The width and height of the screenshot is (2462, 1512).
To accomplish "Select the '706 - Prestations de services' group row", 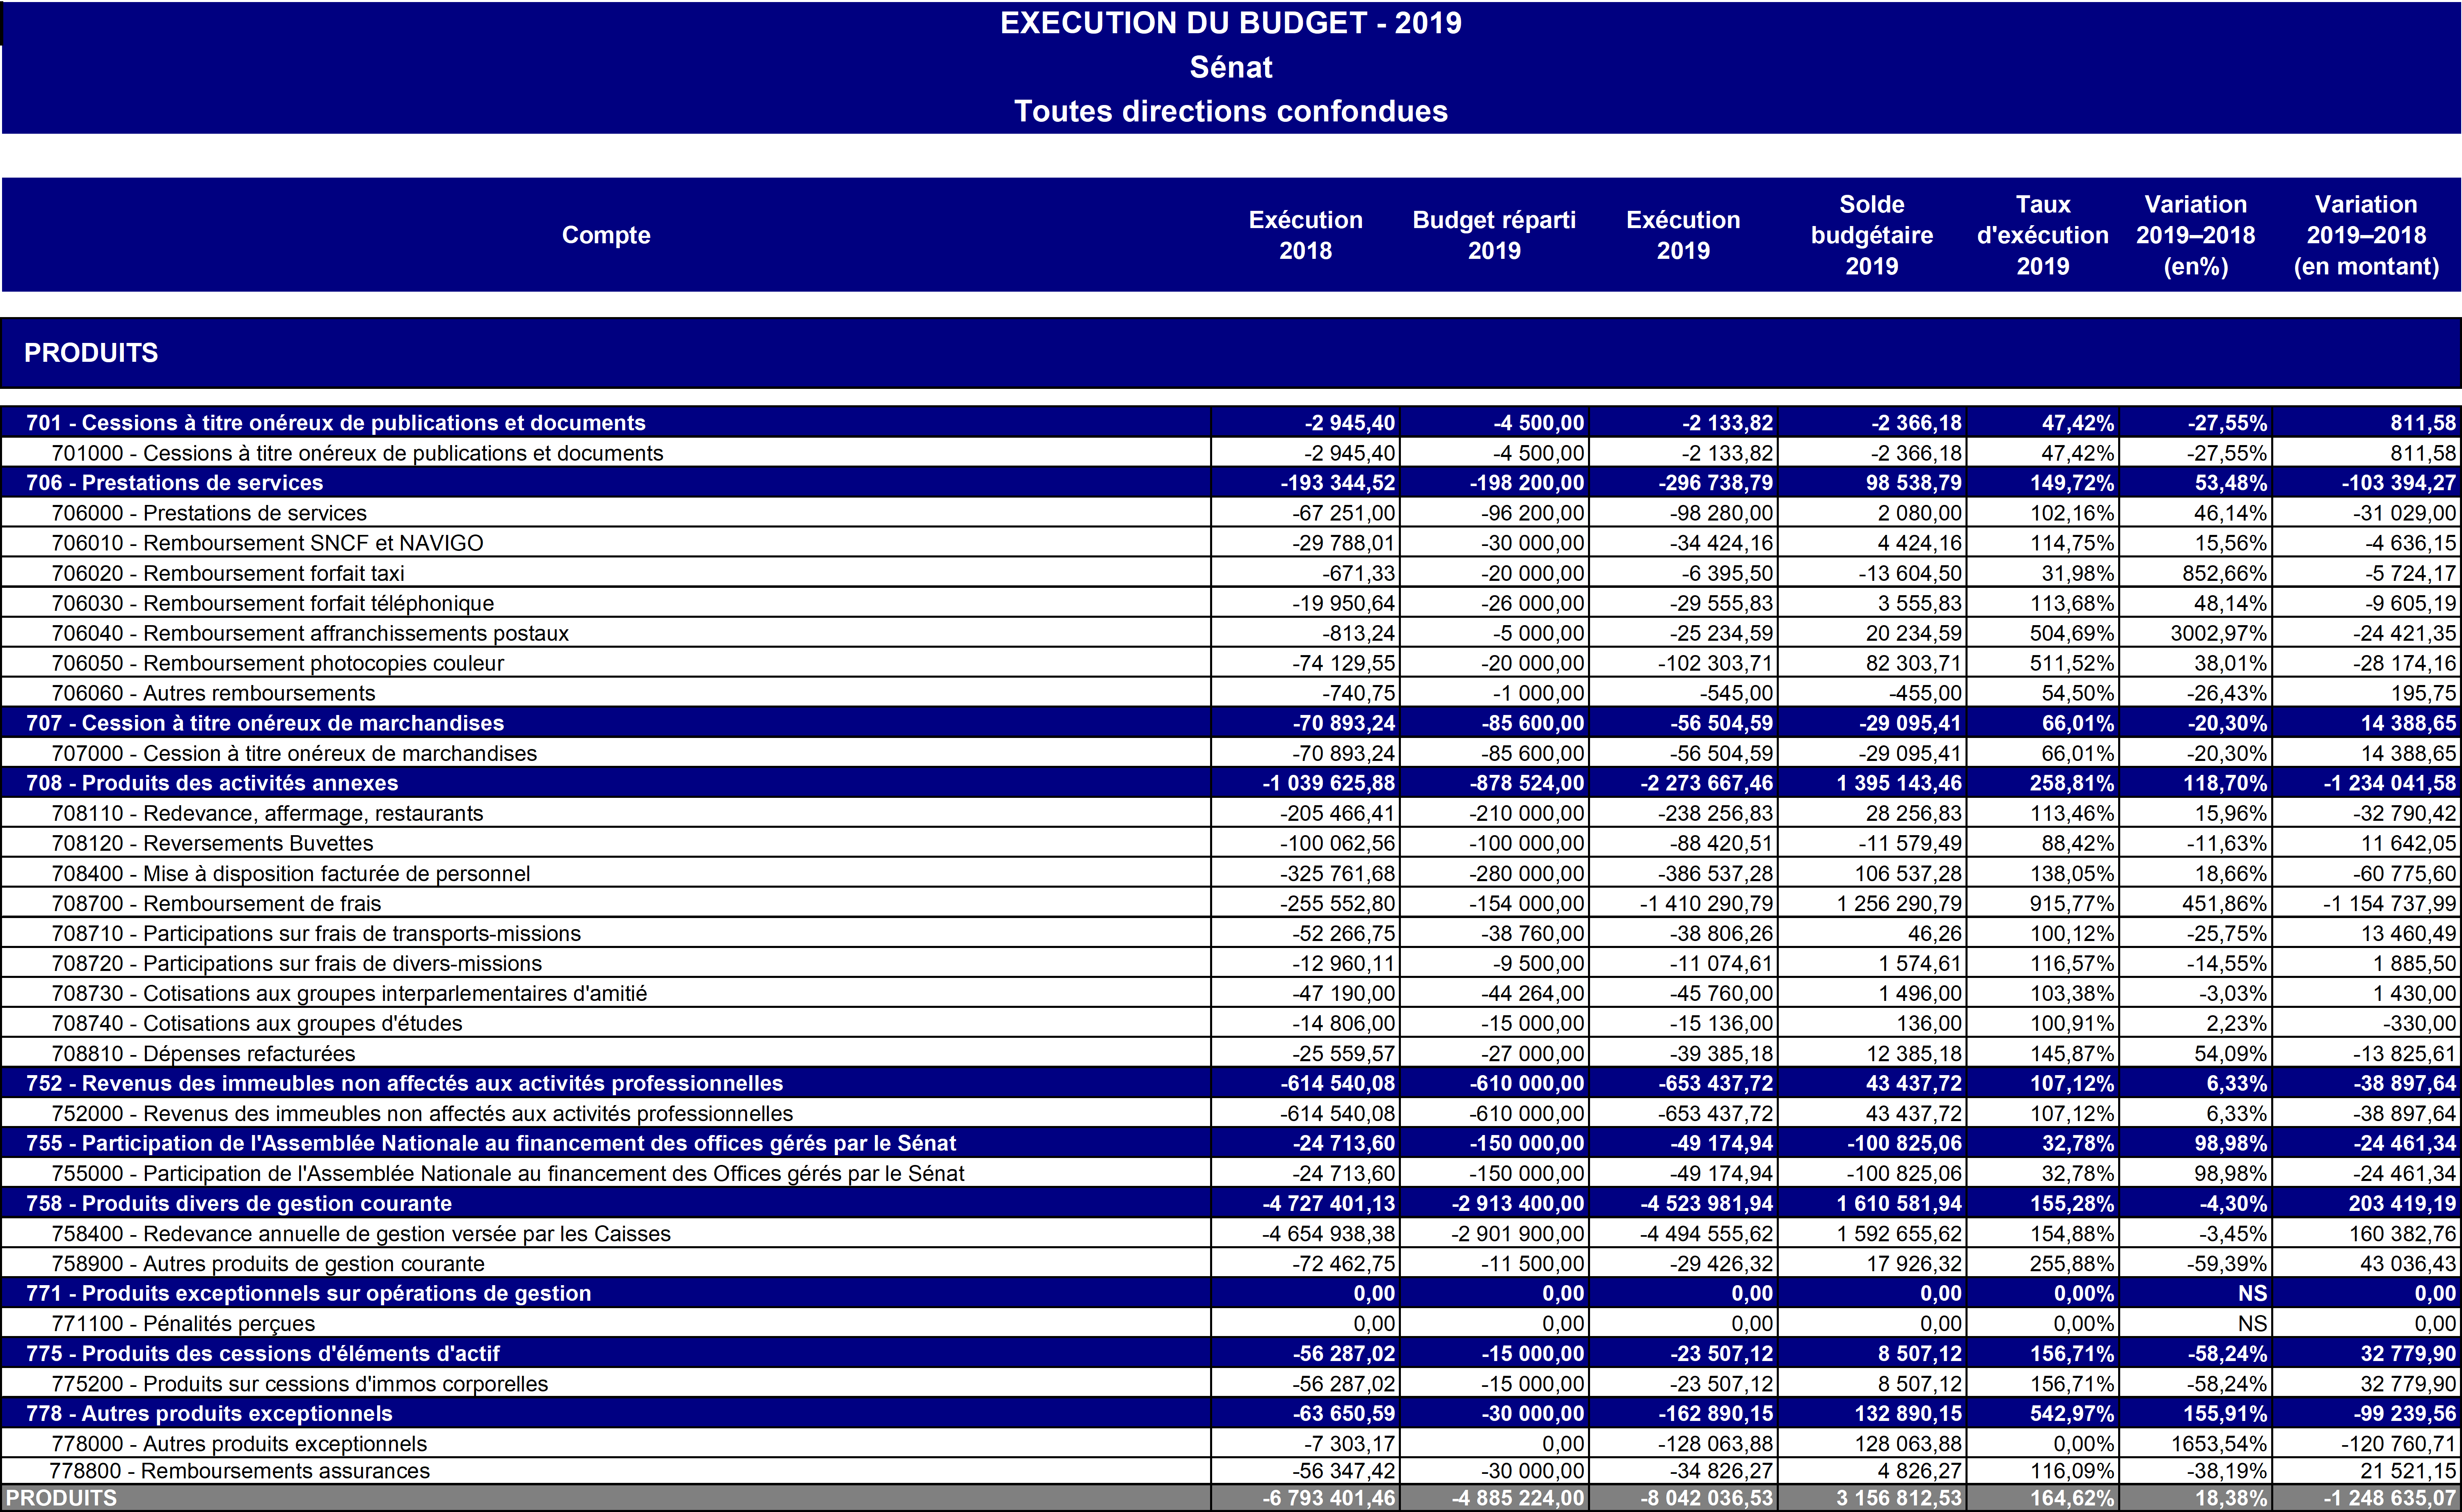I will (x=175, y=483).
